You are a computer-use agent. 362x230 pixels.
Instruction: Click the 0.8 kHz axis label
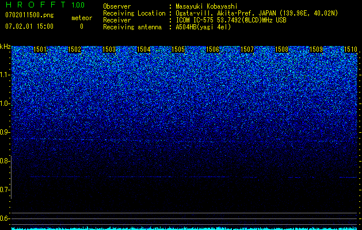[5, 161]
